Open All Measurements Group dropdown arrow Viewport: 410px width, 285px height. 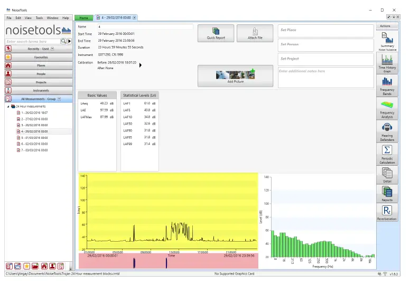click(x=59, y=99)
